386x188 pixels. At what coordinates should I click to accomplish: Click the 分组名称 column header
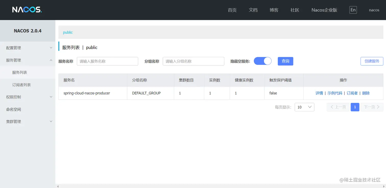(x=151, y=80)
